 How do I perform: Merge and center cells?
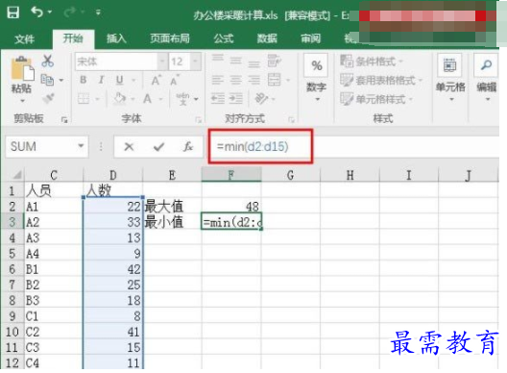coord(275,80)
